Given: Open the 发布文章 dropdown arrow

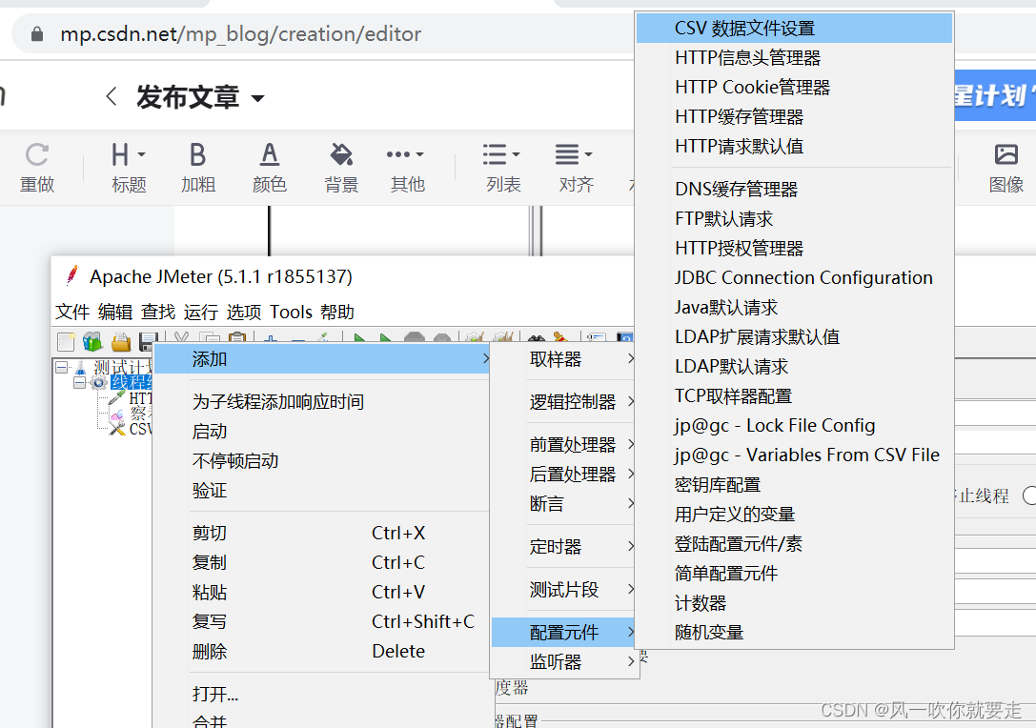Looking at the screenshot, I should (257, 98).
